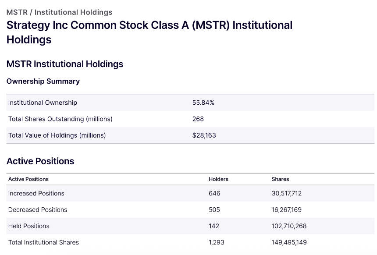The width and height of the screenshot is (377, 255).
Task: Click the Holders column header
Action: click(218, 179)
